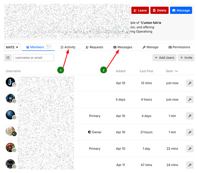
Task: Expand the MATE group dropdown
Action: click(x=12, y=47)
